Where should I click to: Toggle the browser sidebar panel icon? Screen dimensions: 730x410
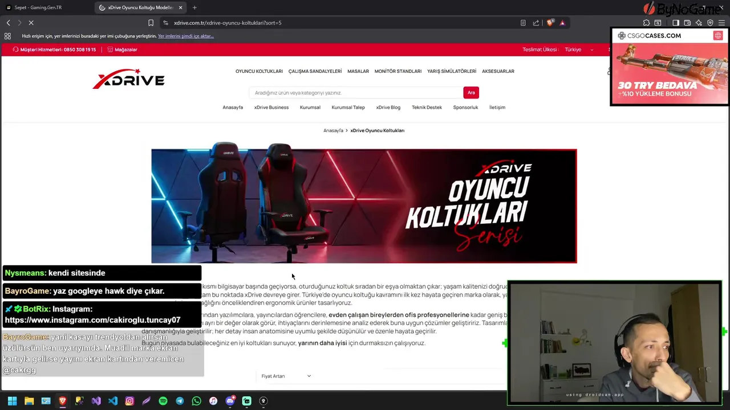pos(676,23)
